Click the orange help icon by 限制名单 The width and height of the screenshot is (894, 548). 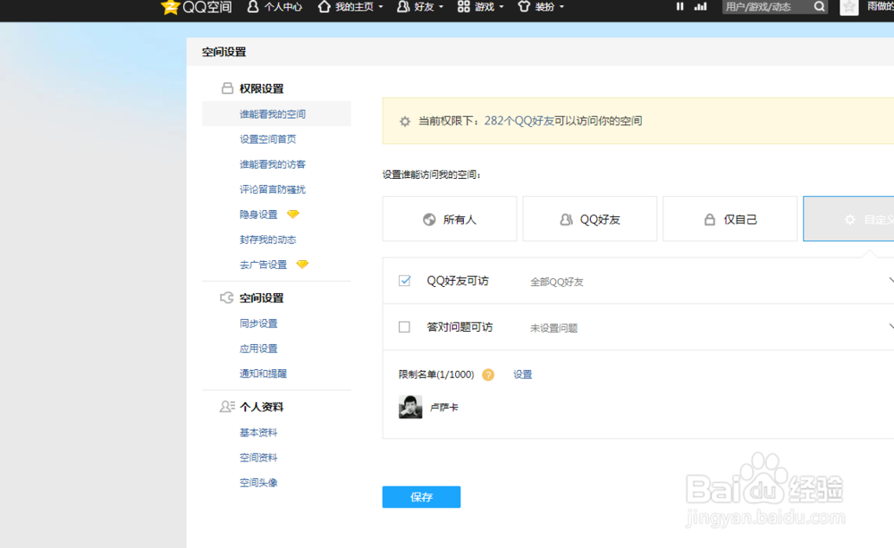point(488,375)
